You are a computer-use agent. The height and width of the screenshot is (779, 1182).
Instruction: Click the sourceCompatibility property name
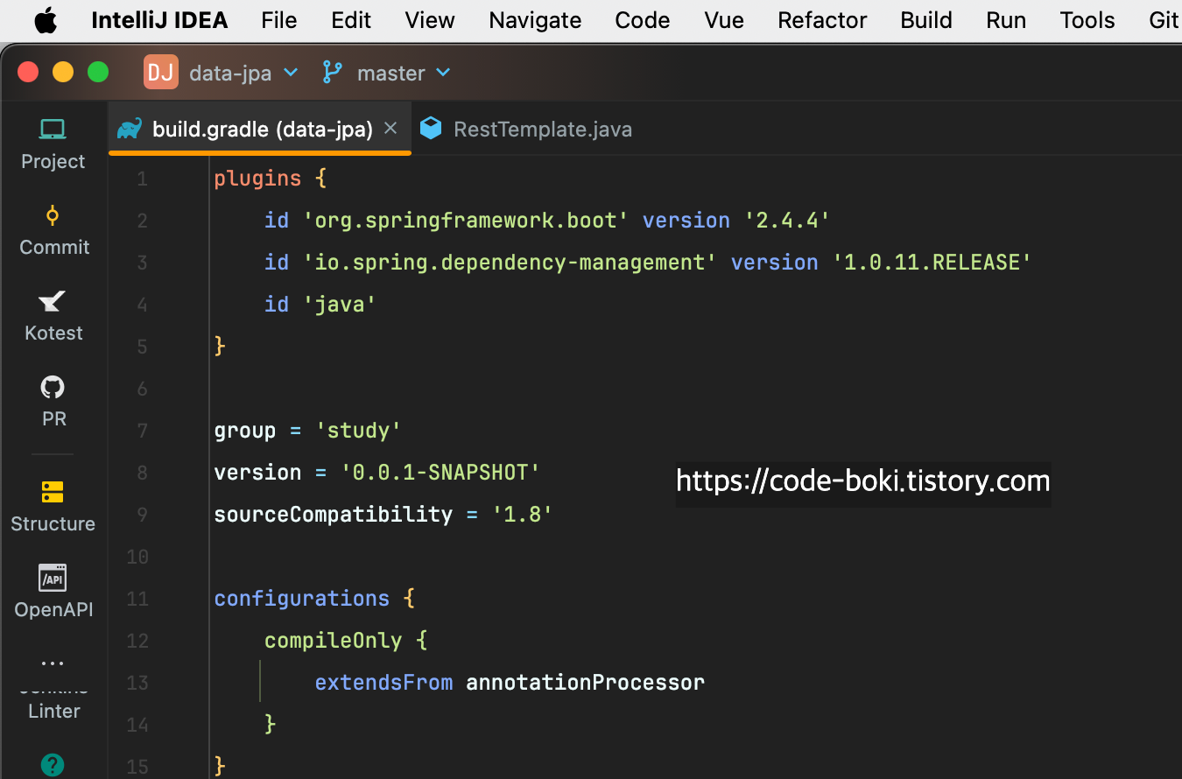pyautogui.click(x=333, y=515)
